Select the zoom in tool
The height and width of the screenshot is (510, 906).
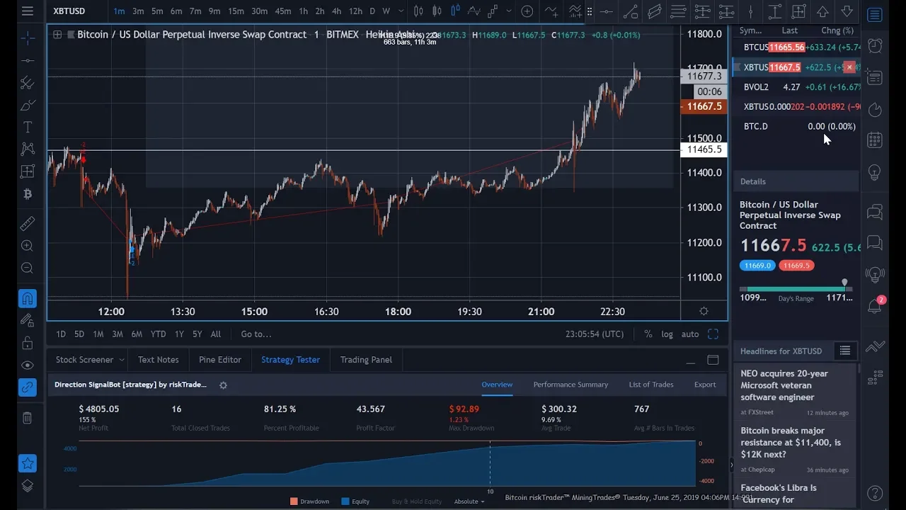tap(27, 246)
